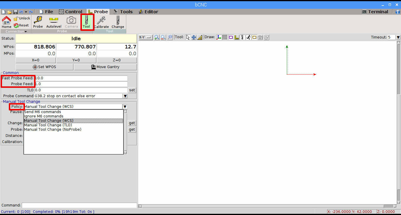Open the X-Y view selector
This screenshot has width=401, height=215.
145,37
